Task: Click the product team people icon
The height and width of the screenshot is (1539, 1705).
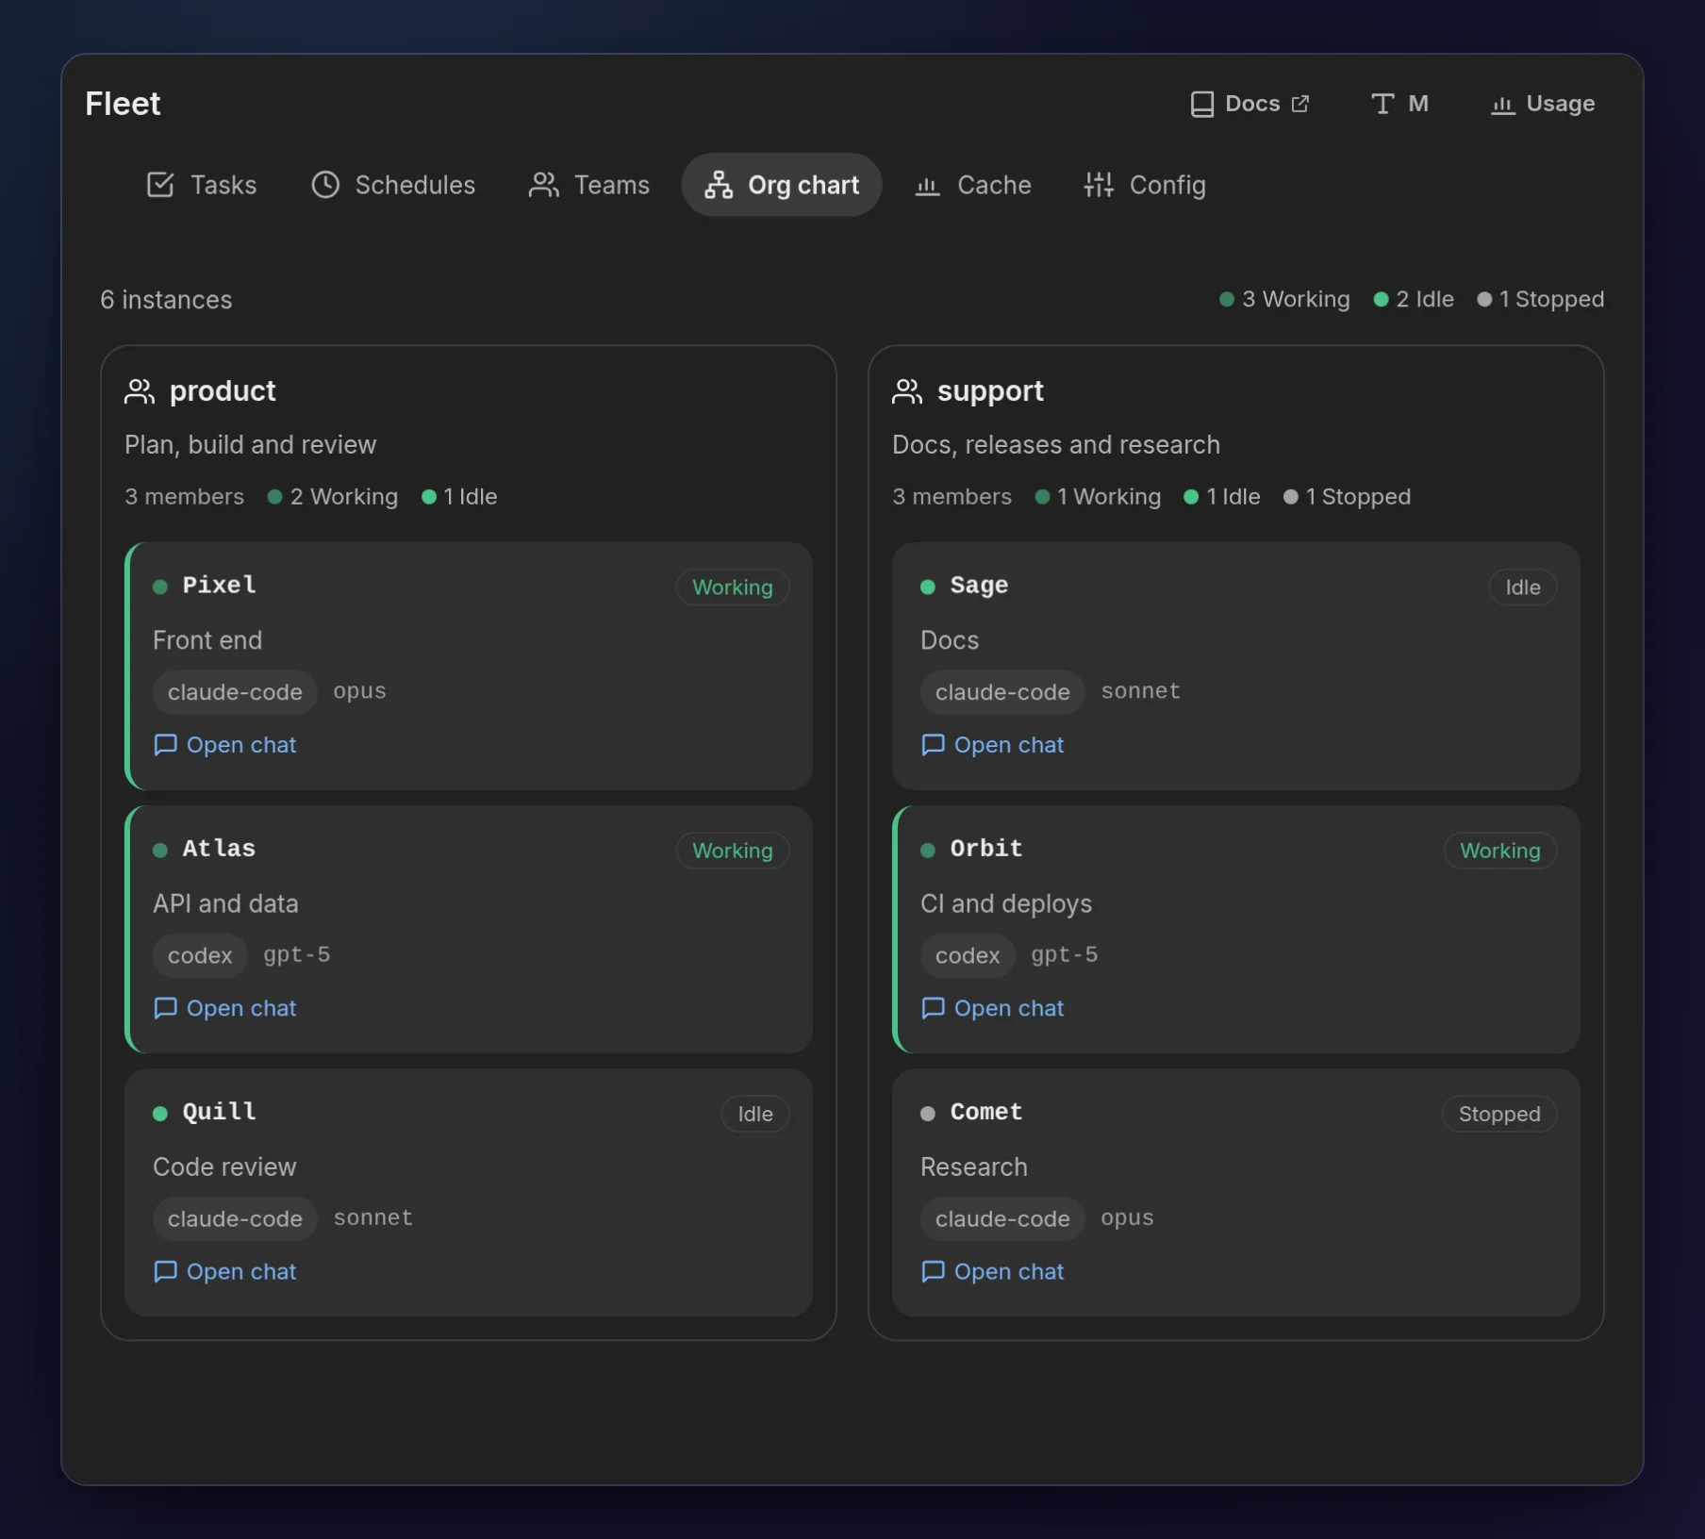Action: (x=140, y=391)
